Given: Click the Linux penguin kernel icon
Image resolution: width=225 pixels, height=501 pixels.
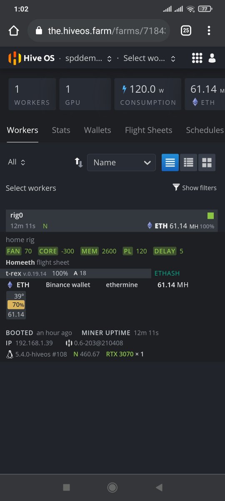Looking at the screenshot, I should point(10,354).
